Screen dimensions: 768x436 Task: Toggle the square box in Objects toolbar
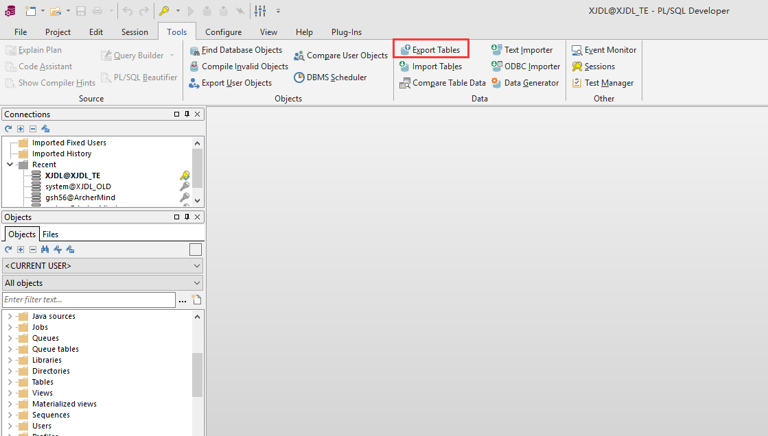[196, 250]
